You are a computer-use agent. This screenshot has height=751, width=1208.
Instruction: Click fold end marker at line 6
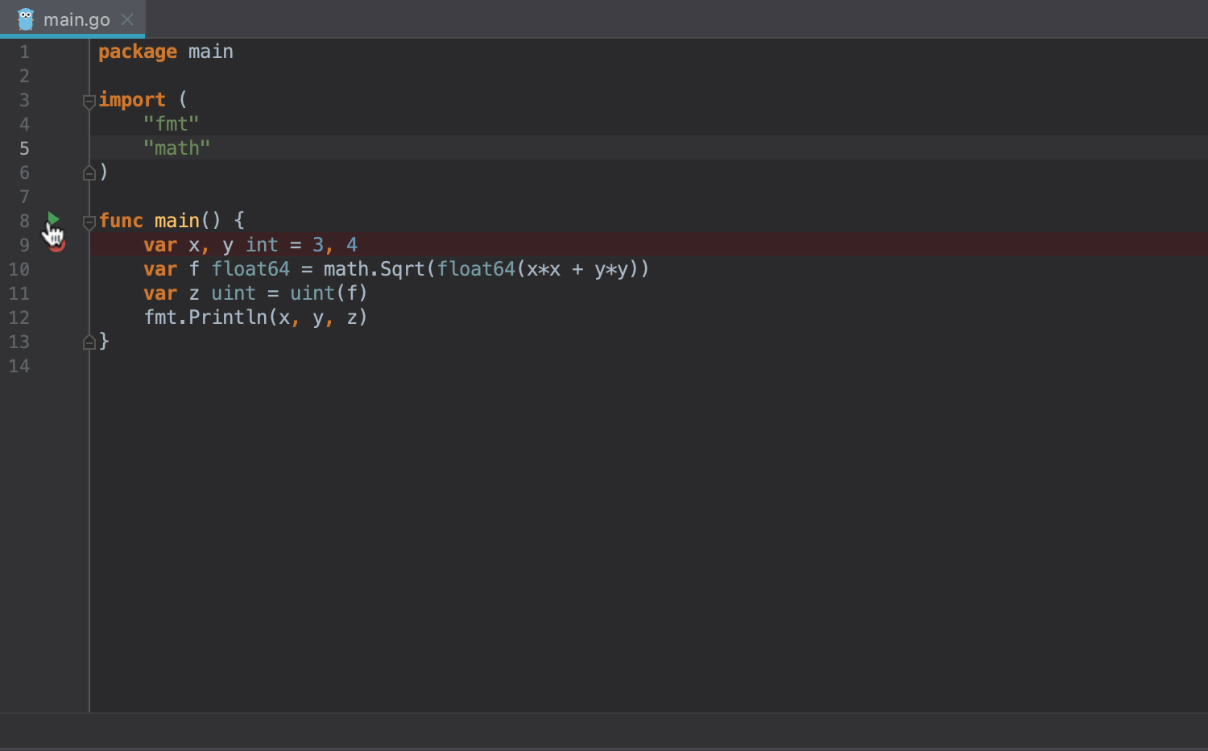click(x=89, y=172)
